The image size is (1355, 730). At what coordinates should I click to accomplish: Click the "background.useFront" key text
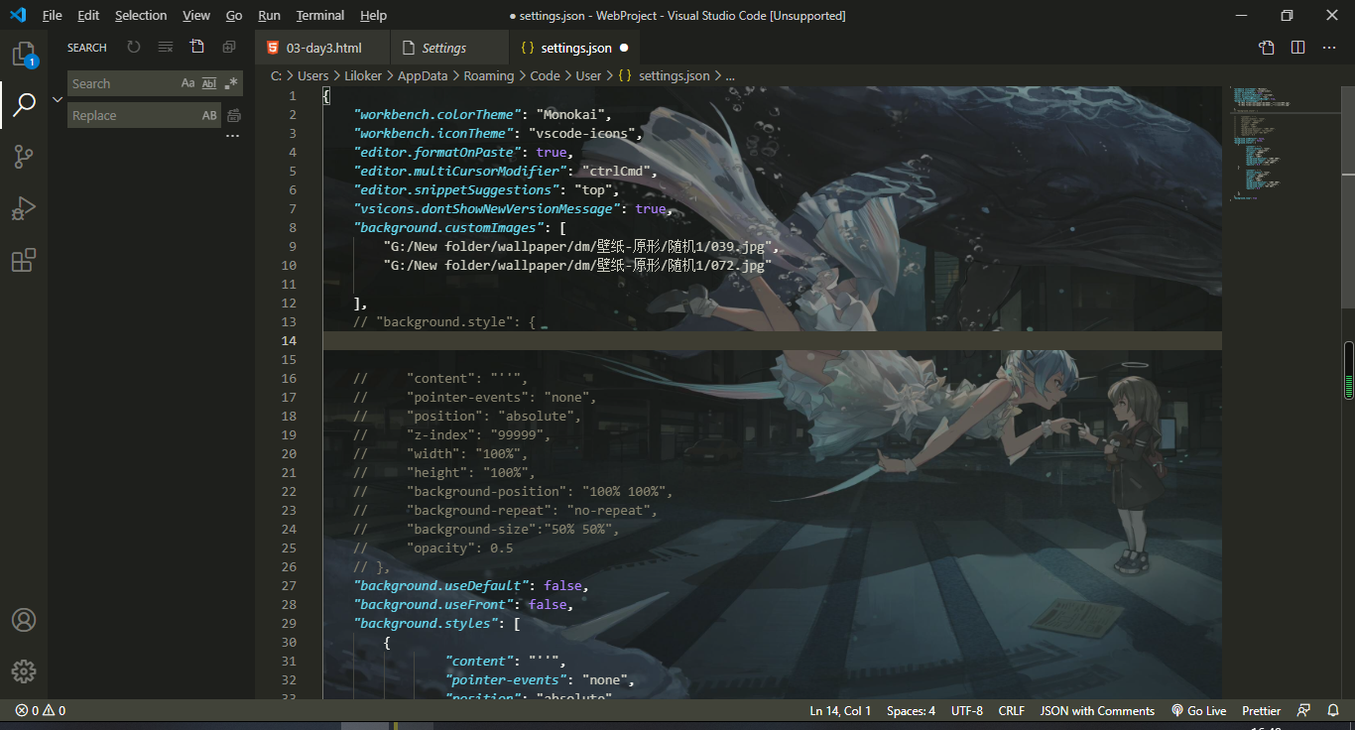coord(436,604)
